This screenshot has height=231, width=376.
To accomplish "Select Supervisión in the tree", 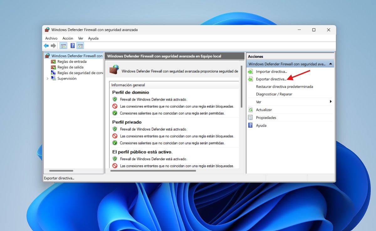I will pyautogui.click(x=67, y=79).
